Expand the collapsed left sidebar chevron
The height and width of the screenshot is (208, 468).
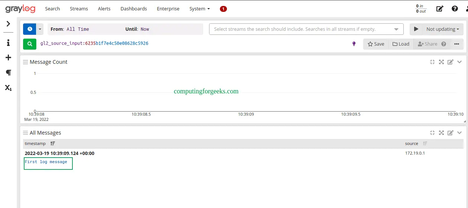pyautogui.click(x=8, y=24)
